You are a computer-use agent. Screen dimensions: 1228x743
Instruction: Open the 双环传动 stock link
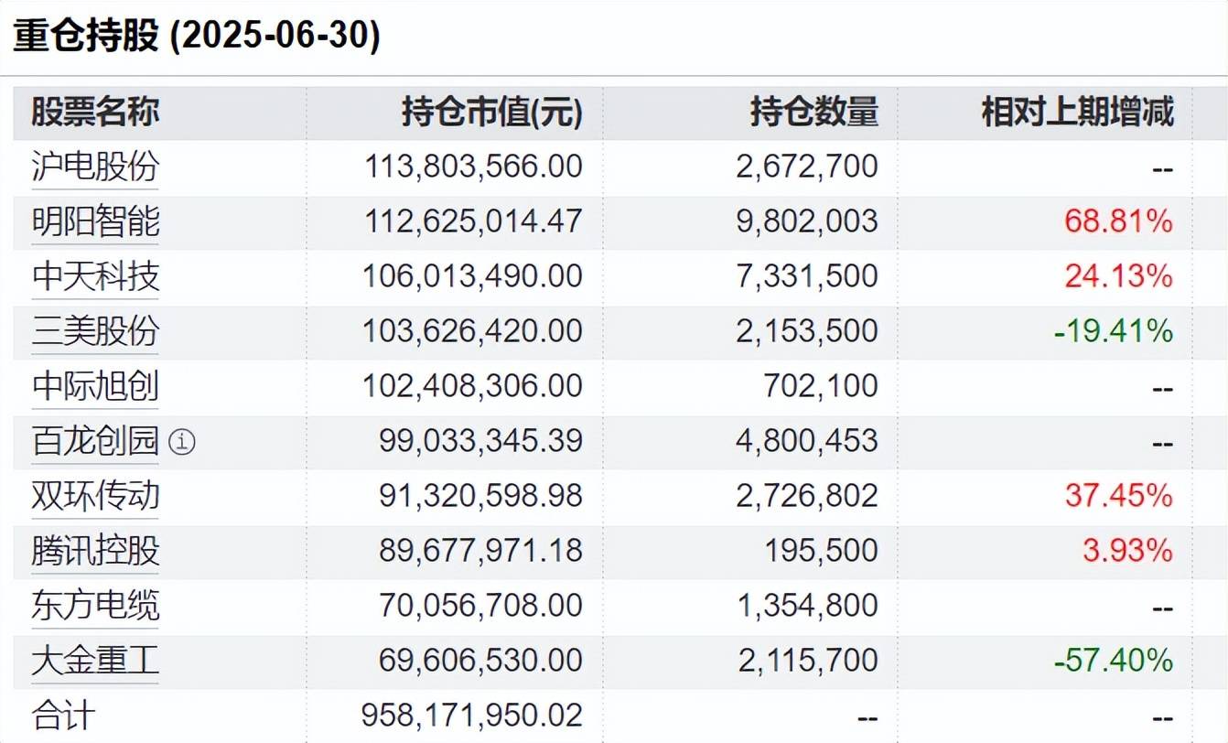click(95, 496)
